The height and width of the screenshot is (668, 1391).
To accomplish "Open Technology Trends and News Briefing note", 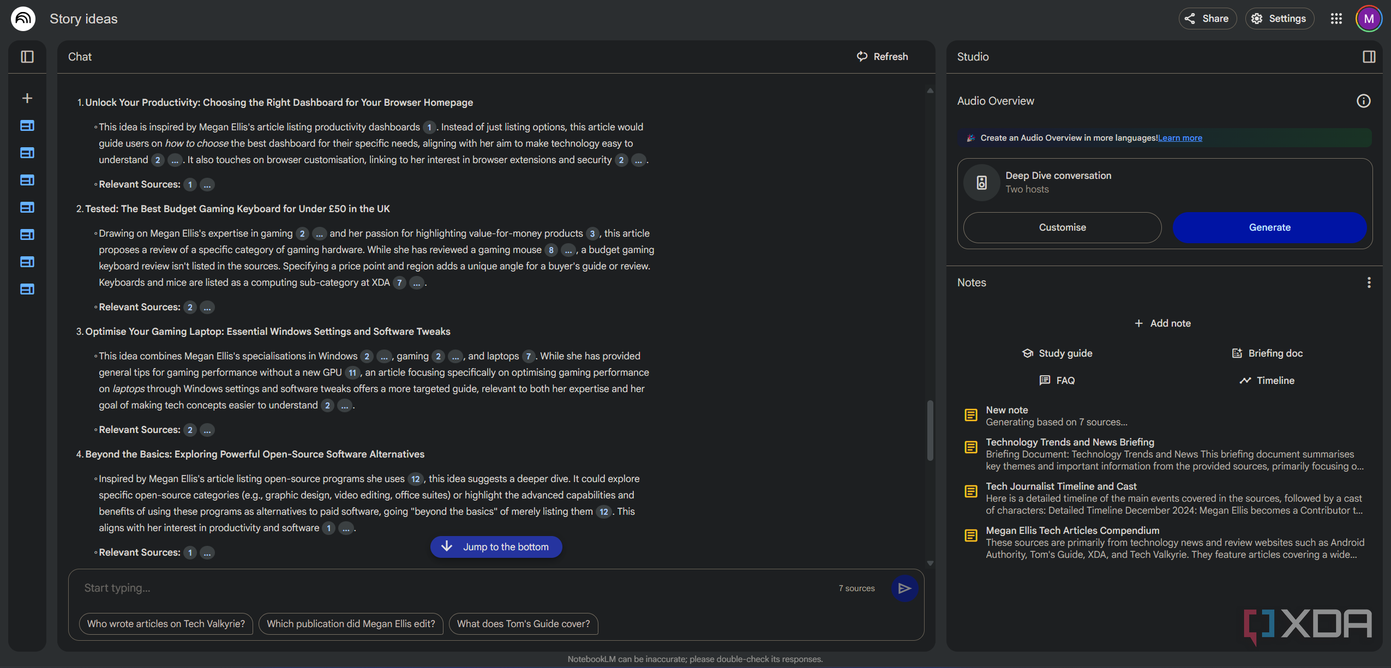I will click(x=1165, y=454).
